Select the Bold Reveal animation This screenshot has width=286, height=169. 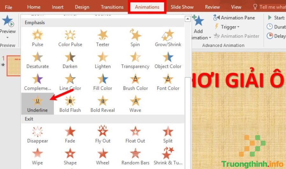click(103, 104)
